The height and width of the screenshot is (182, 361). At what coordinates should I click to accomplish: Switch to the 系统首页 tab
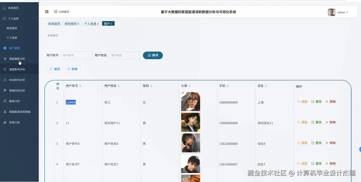click(x=54, y=24)
